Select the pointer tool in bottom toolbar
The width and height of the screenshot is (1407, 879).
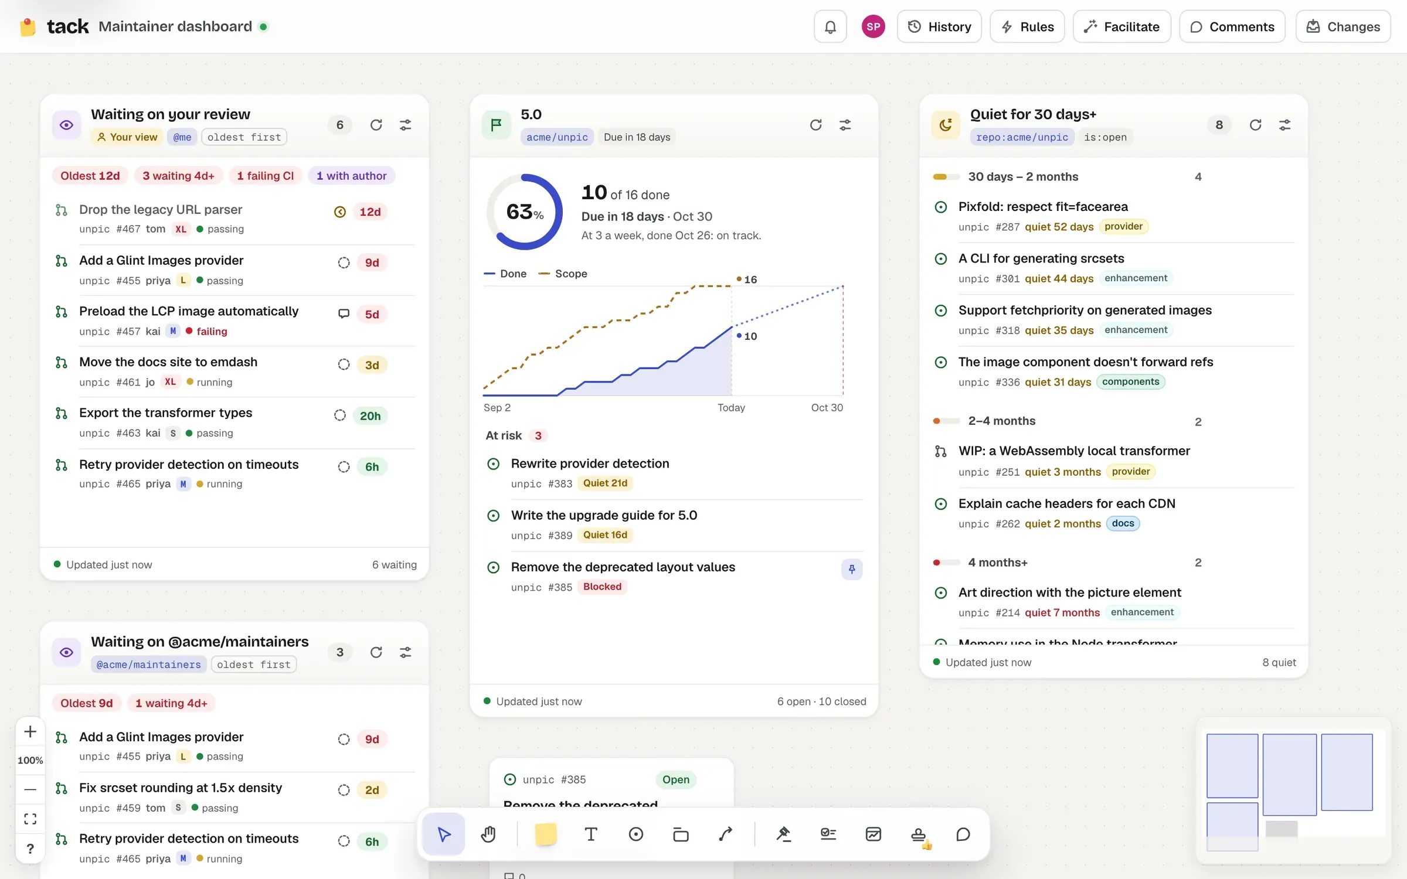point(444,834)
